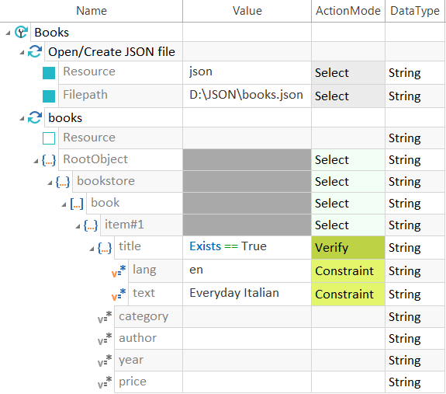Viewport: 446px width, 394px height.
Task: Collapse the bookstore tree node
Action: [50, 183]
